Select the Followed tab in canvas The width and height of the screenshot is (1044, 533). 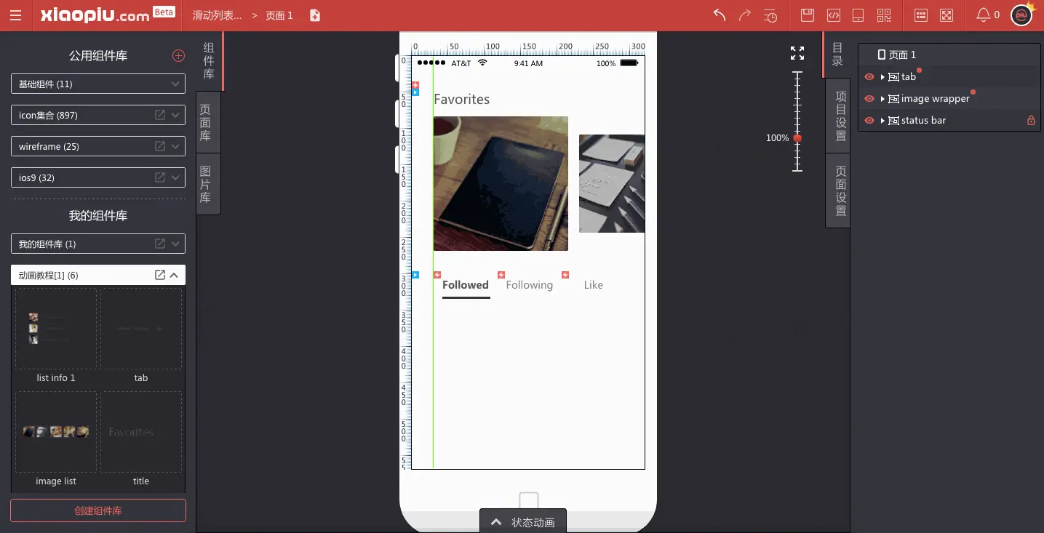pyautogui.click(x=466, y=285)
